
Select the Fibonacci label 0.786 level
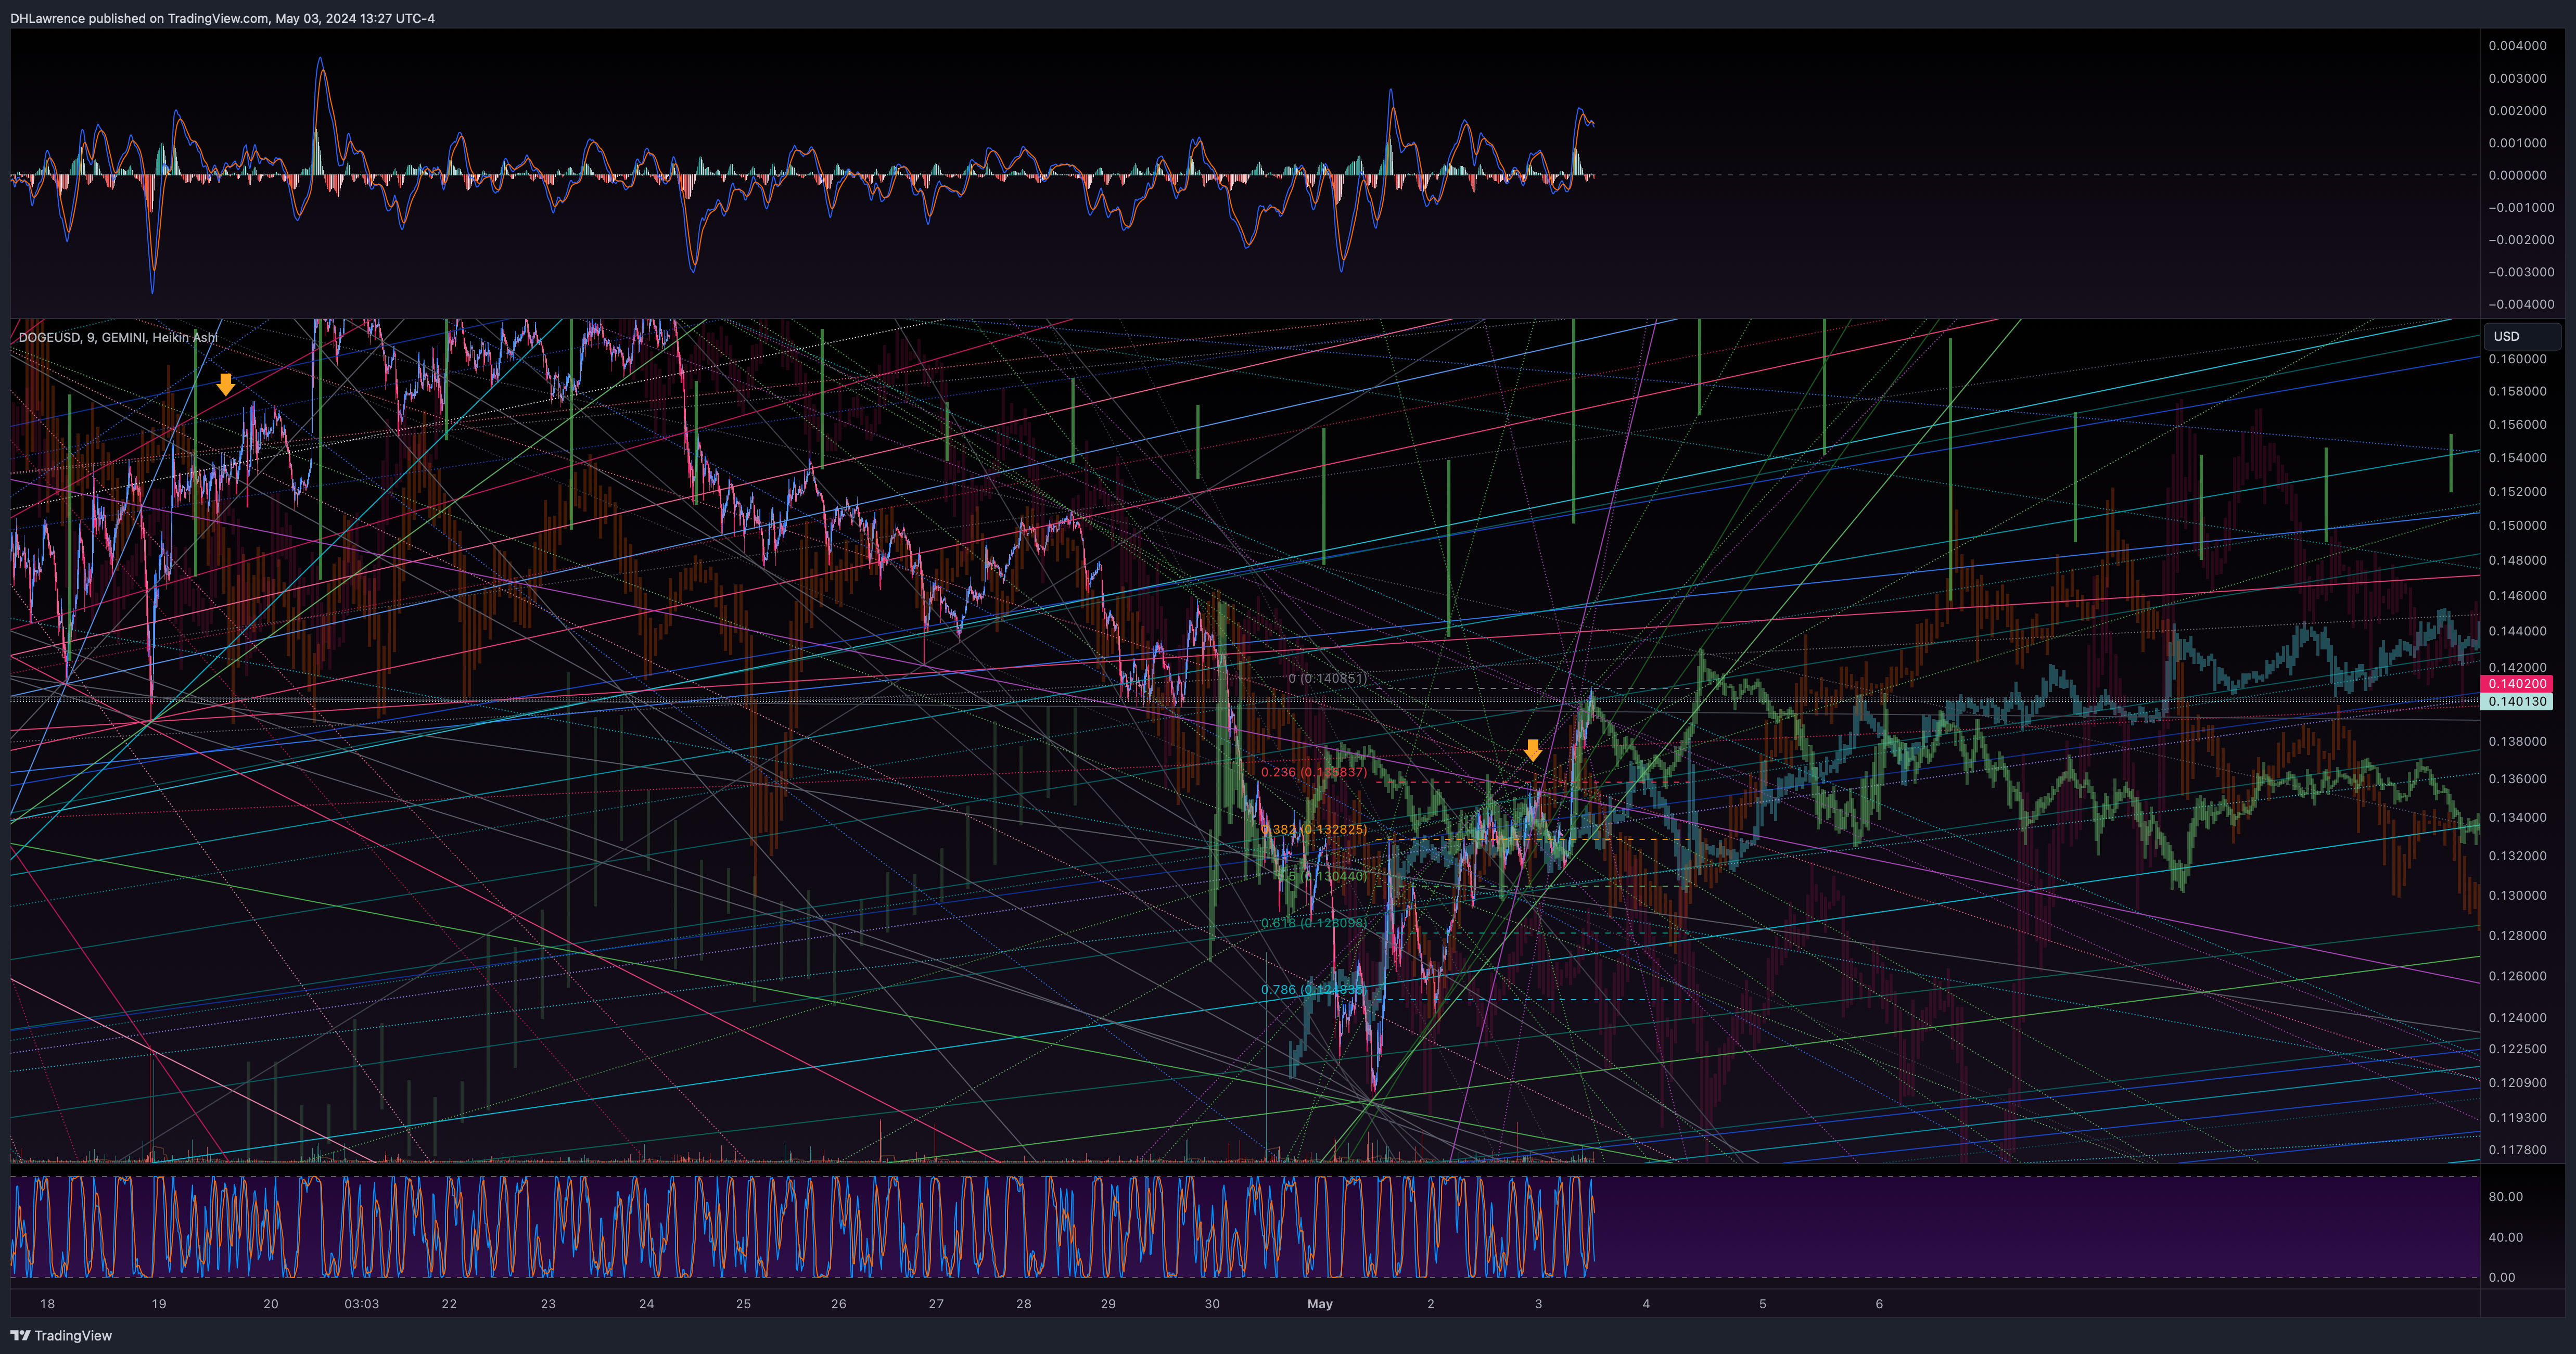click(1313, 990)
